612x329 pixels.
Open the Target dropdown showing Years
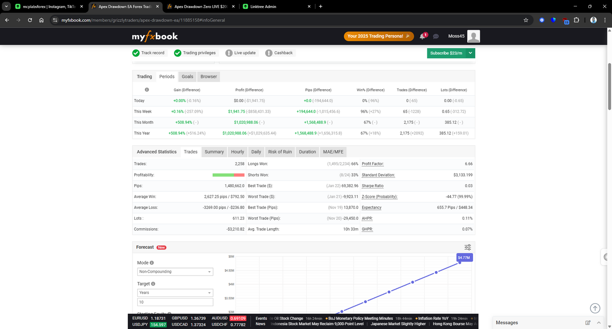tap(175, 293)
